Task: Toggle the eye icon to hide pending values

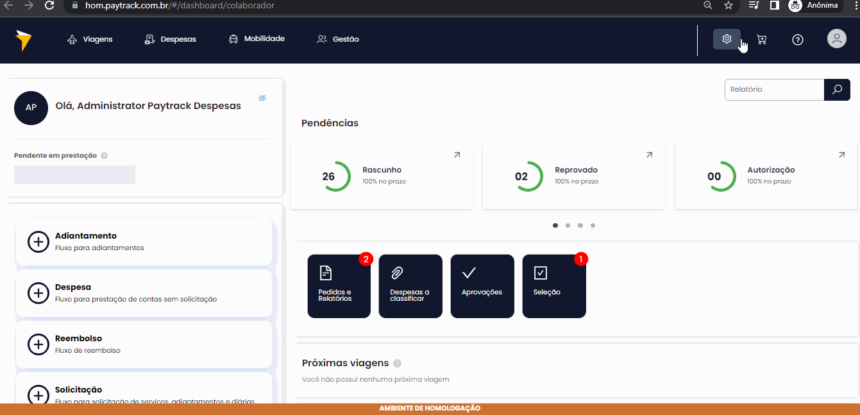Action: point(262,98)
